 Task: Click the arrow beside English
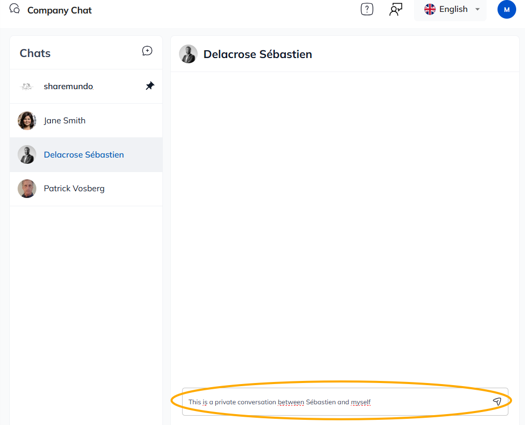click(x=477, y=9)
